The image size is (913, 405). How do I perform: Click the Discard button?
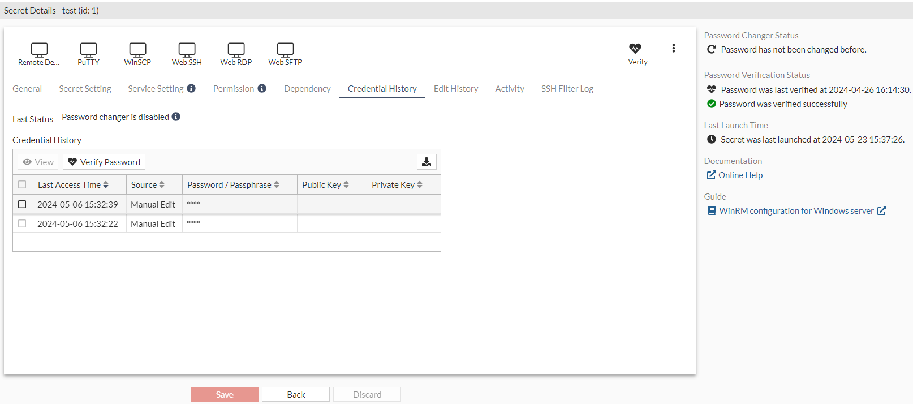[367, 394]
